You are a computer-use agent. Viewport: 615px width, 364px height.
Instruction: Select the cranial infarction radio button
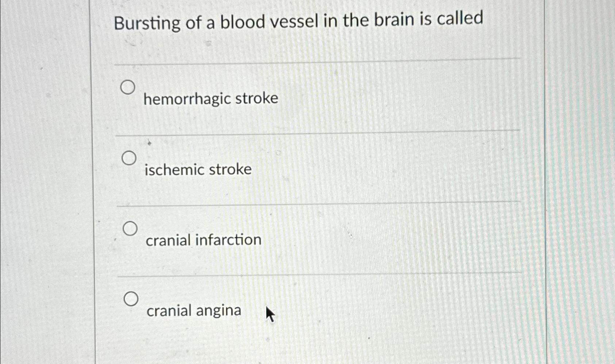click(x=130, y=229)
